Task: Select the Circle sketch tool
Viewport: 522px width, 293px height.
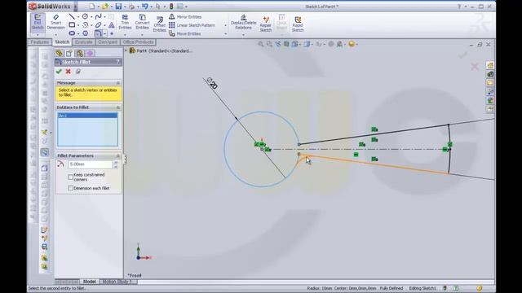Action: pos(85,16)
